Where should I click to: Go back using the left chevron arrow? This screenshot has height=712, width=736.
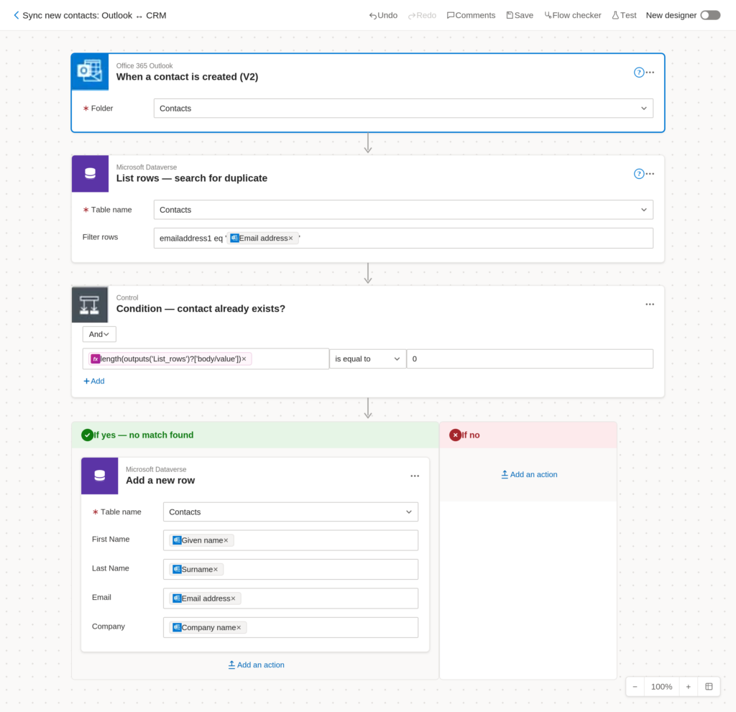pos(16,15)
